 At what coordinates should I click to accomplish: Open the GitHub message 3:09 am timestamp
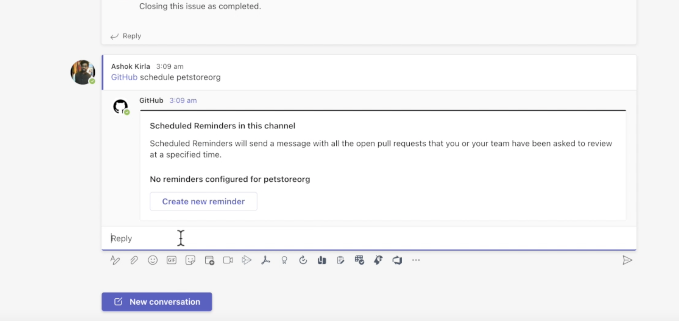coord(183,100)
